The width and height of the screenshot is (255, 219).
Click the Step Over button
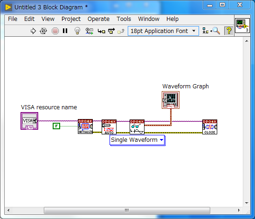coord(111,31)
